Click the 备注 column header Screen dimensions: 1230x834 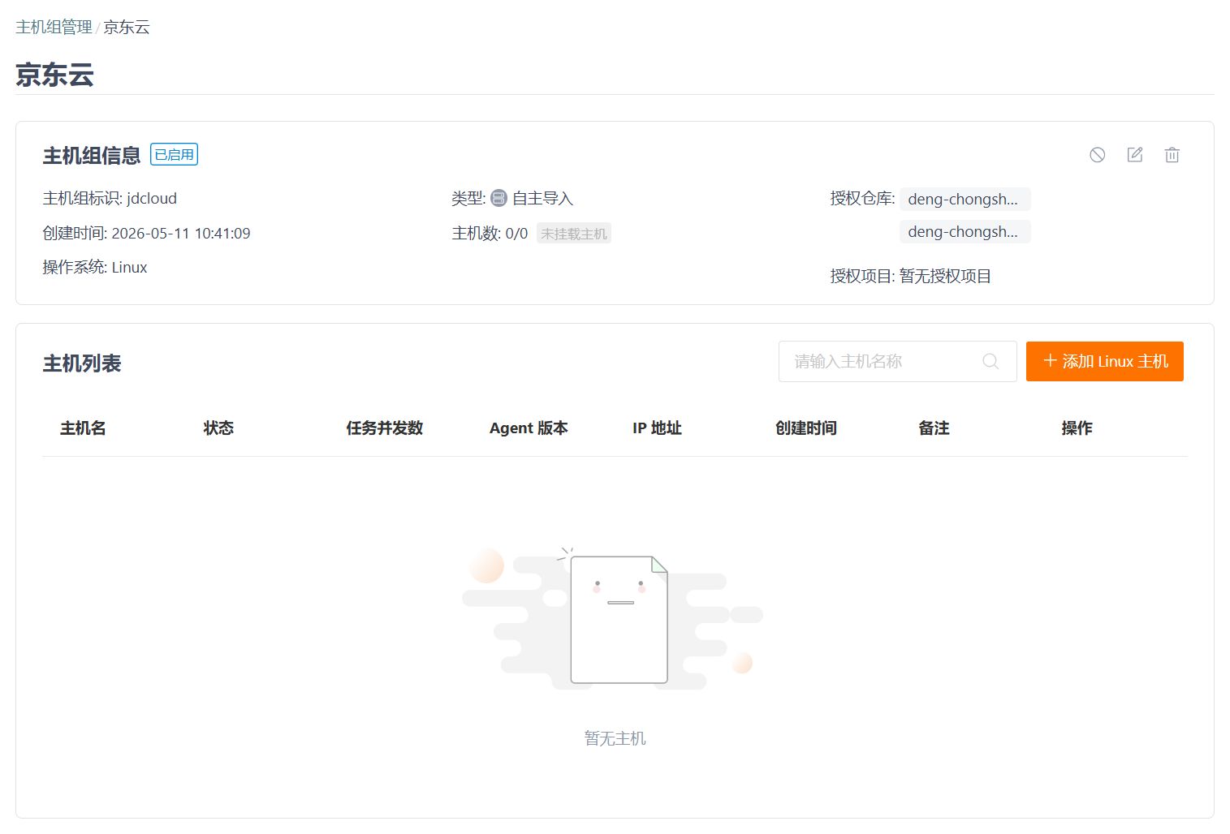(934, 428)
